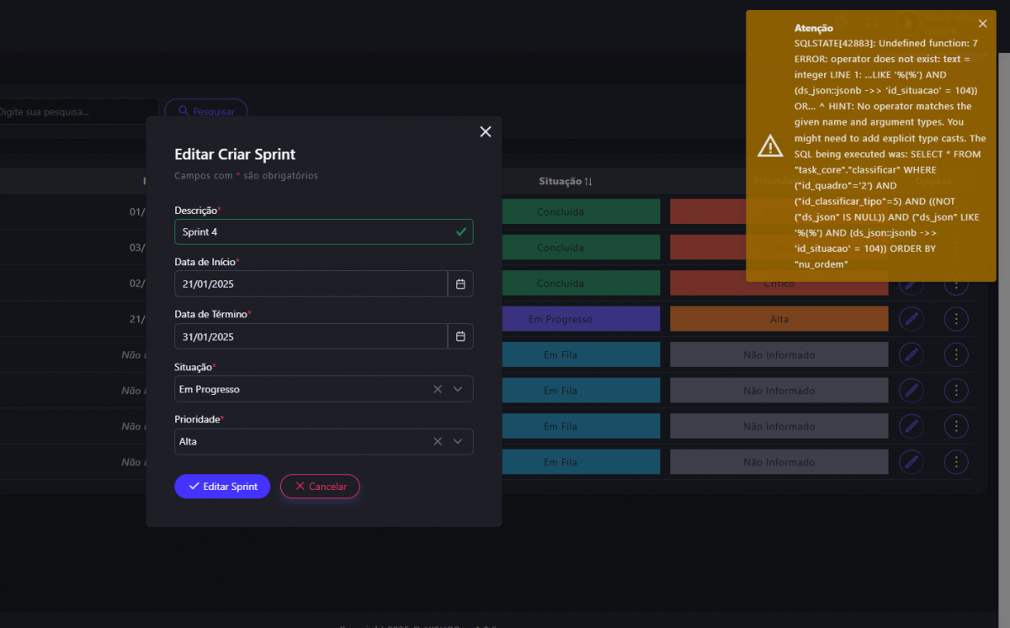Open calendar picker for Data de Início

coord(460,284)
